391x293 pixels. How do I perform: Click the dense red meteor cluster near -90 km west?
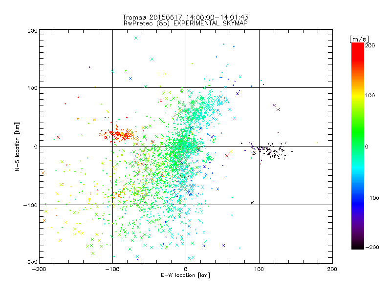pos(118,135)
